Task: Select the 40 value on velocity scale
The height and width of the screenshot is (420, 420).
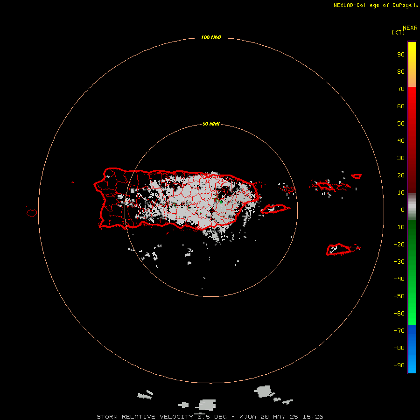Action: pyautogui.click(x=401, y=141)
